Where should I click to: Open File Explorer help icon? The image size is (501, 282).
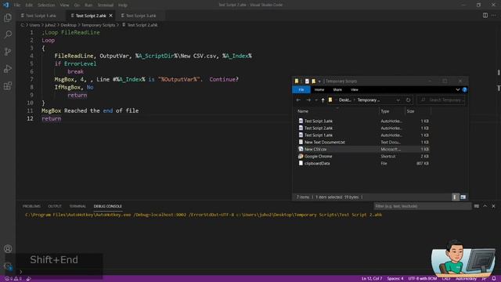point(464,90)
